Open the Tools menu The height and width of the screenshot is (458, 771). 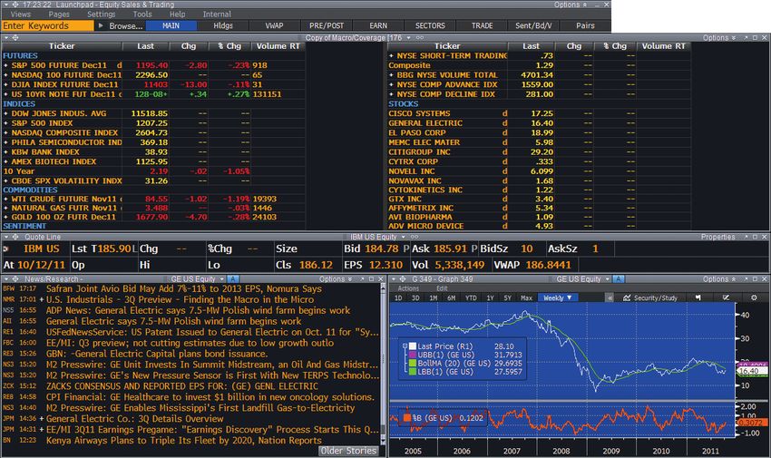click(142, 15)
